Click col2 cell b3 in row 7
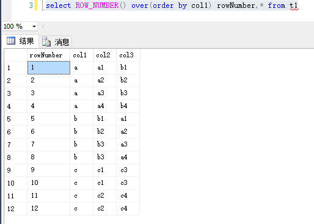Image resolution: width=314 pixels, height=224 pixels. [104, 145]
